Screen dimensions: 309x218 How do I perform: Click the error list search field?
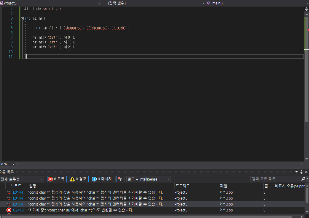275,179
